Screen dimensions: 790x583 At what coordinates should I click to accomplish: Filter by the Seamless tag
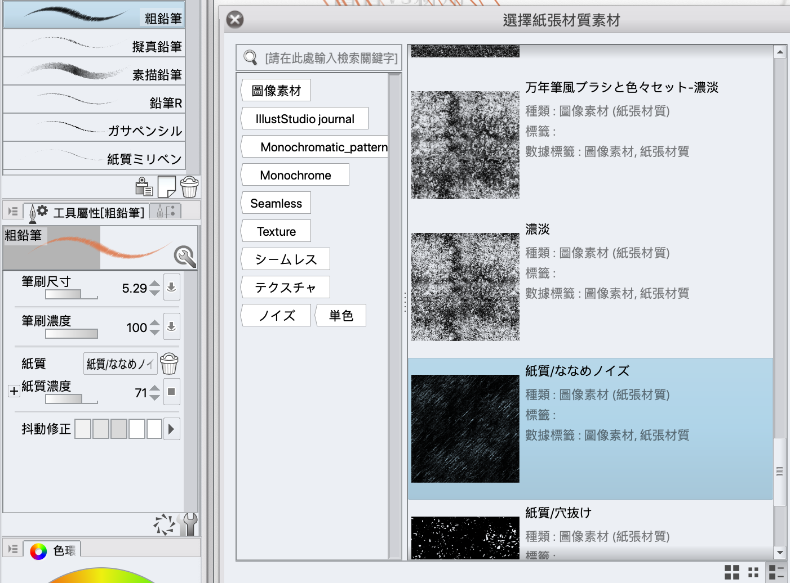(x=276, y=203)
